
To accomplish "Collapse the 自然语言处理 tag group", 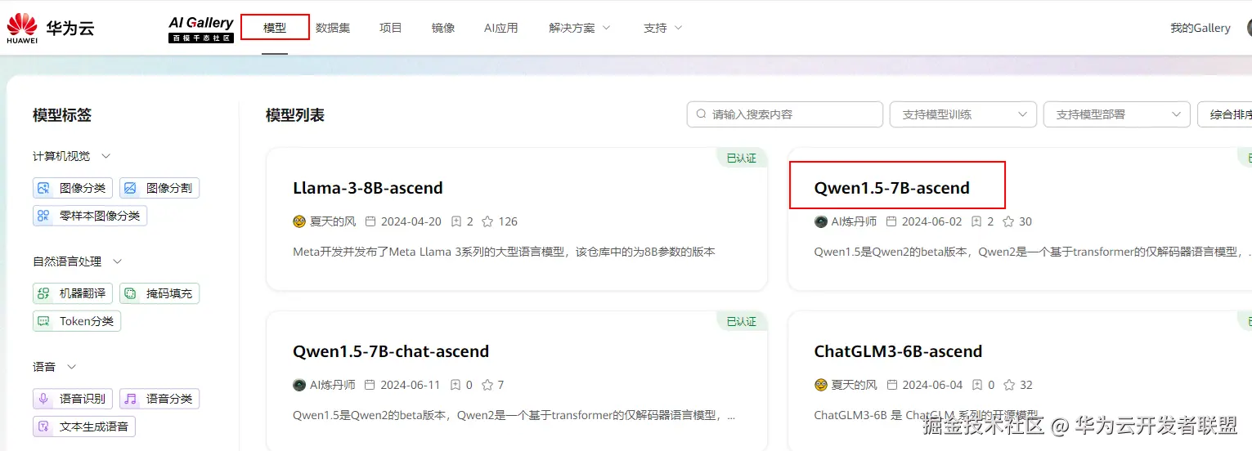I will pos(117,261).
